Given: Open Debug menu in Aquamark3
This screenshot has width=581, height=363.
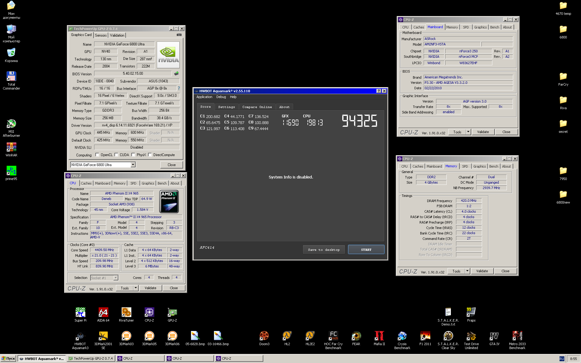Looking at the screenshot, I should pyautogui.click(x=221, y=97).
